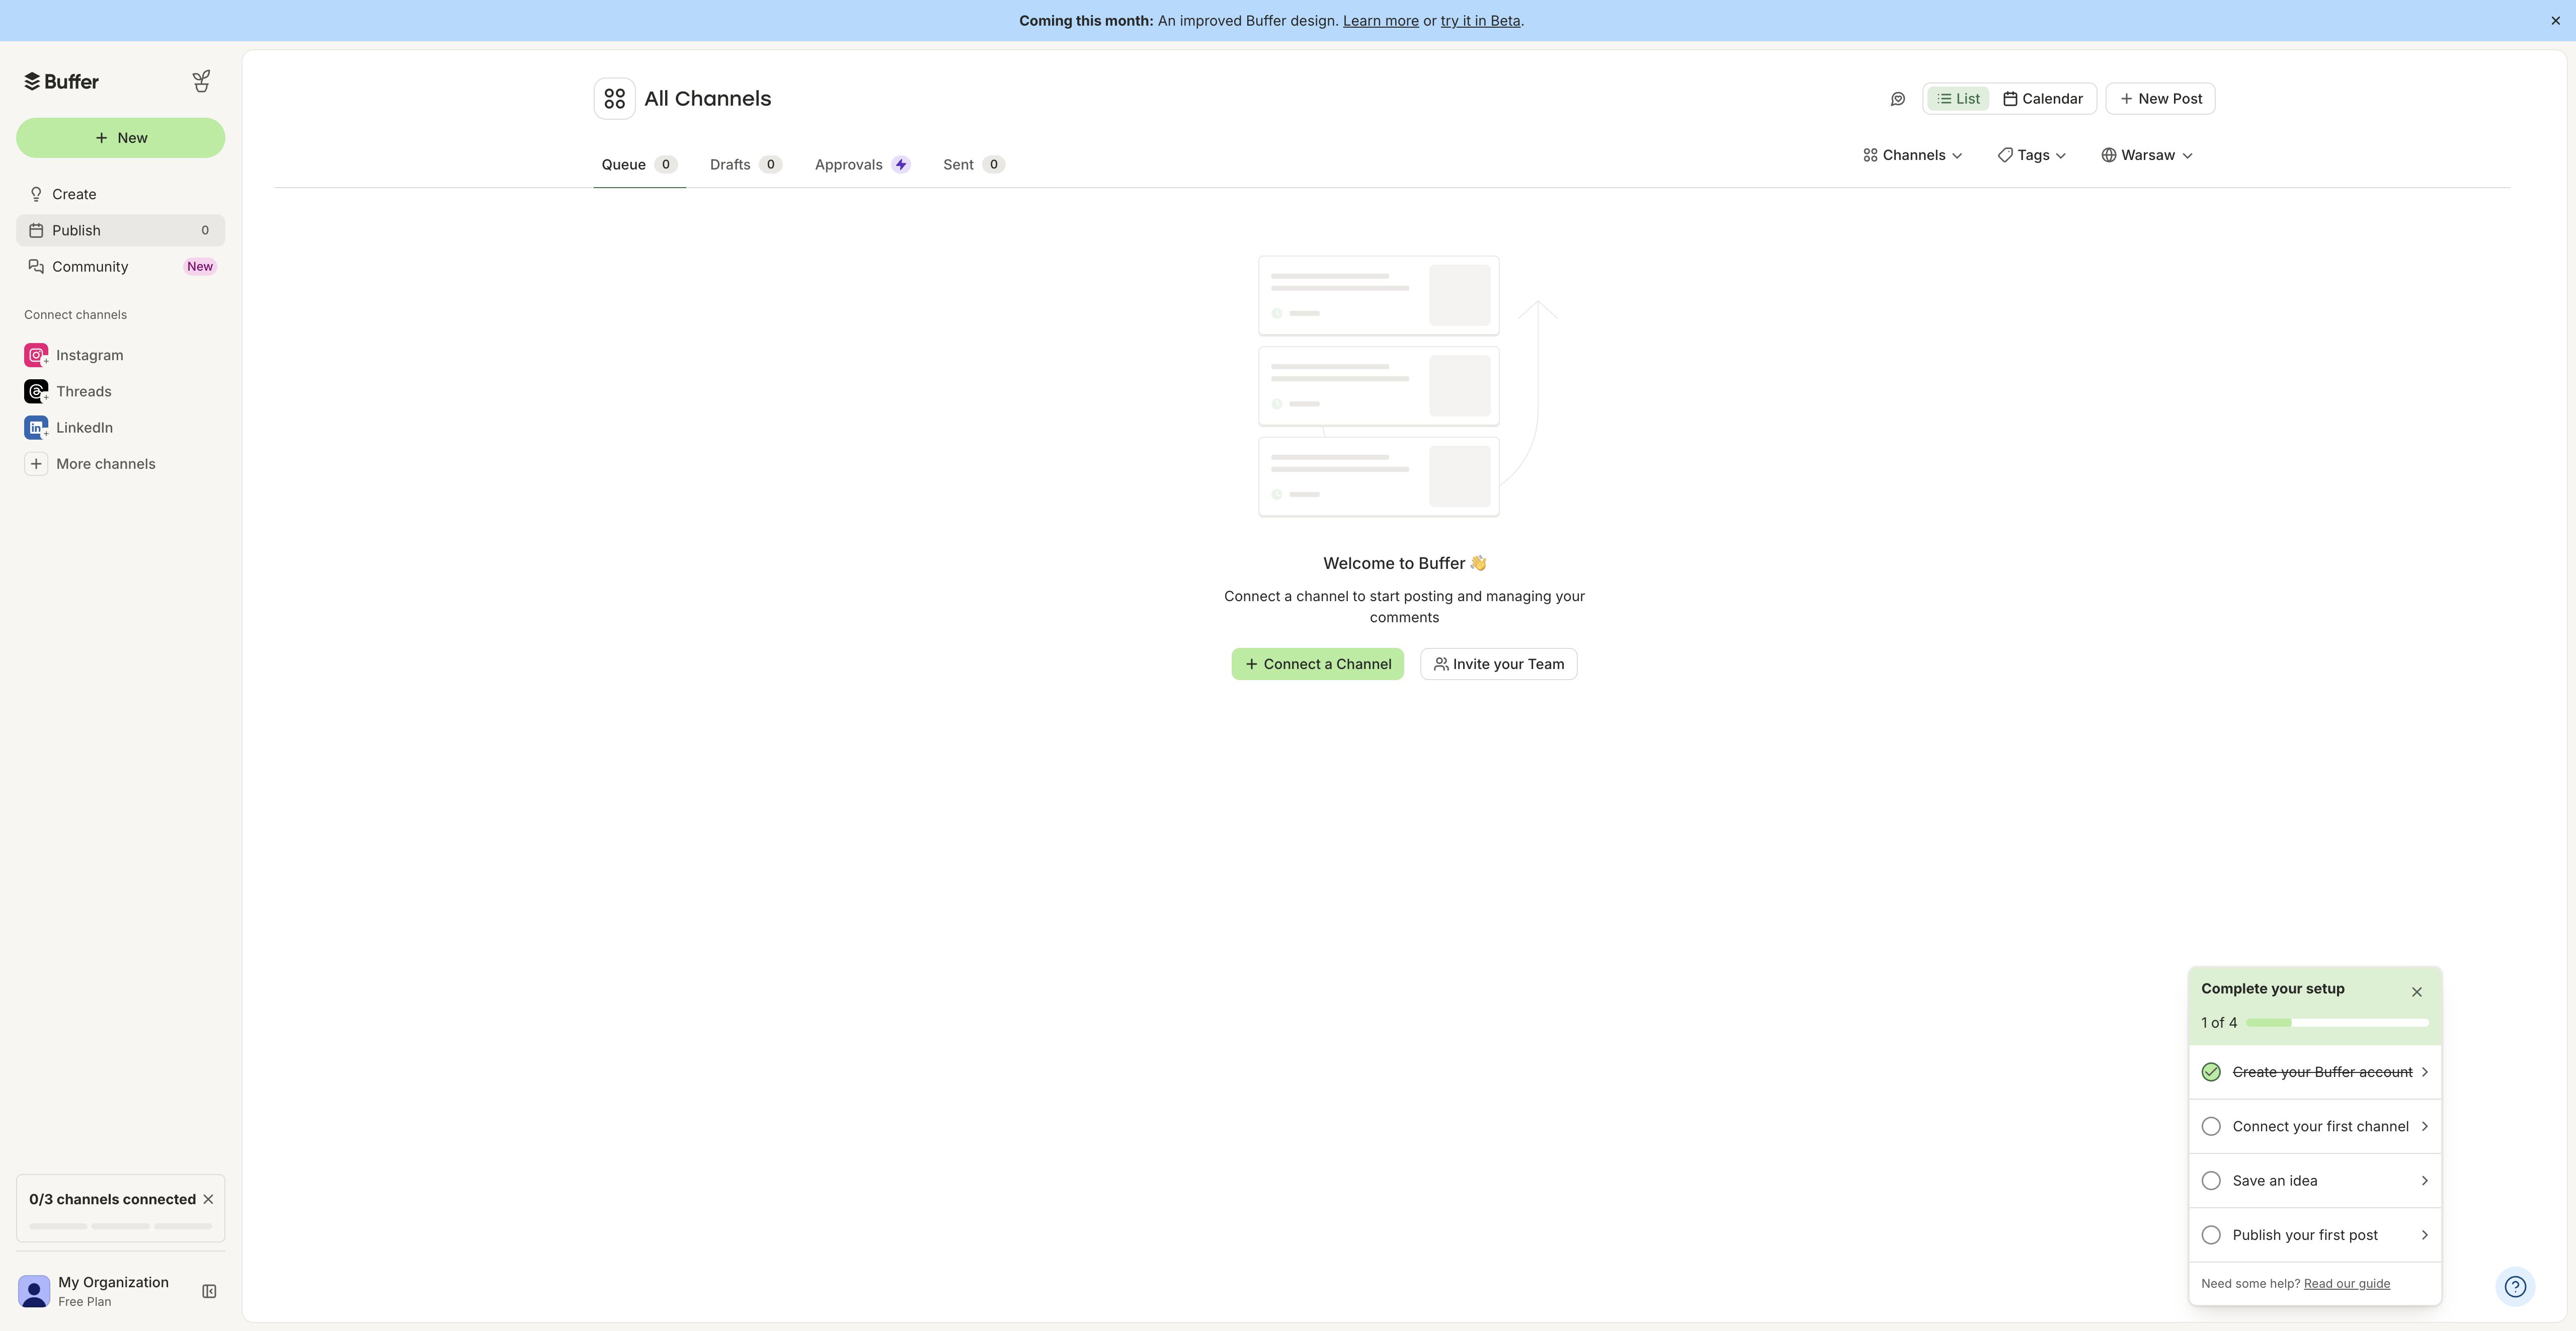
Task: Click the setup progress bar
Action: tap(2336, 1023)
